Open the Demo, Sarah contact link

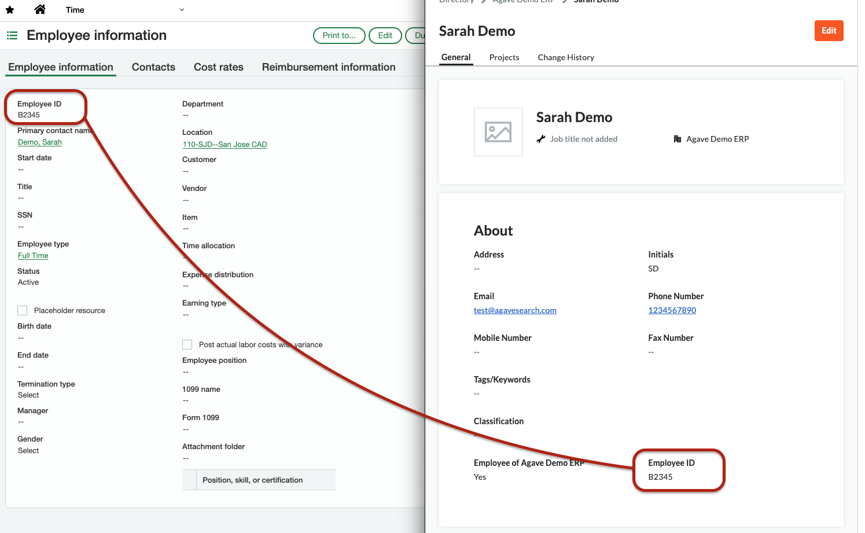pos(40,142)
